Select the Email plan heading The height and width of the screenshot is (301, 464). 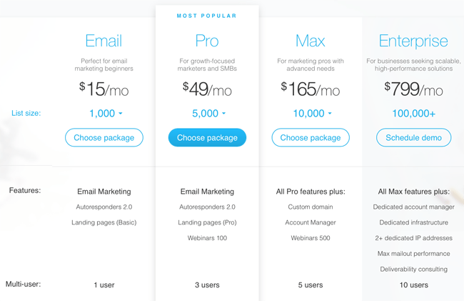[x=104, y=41]
